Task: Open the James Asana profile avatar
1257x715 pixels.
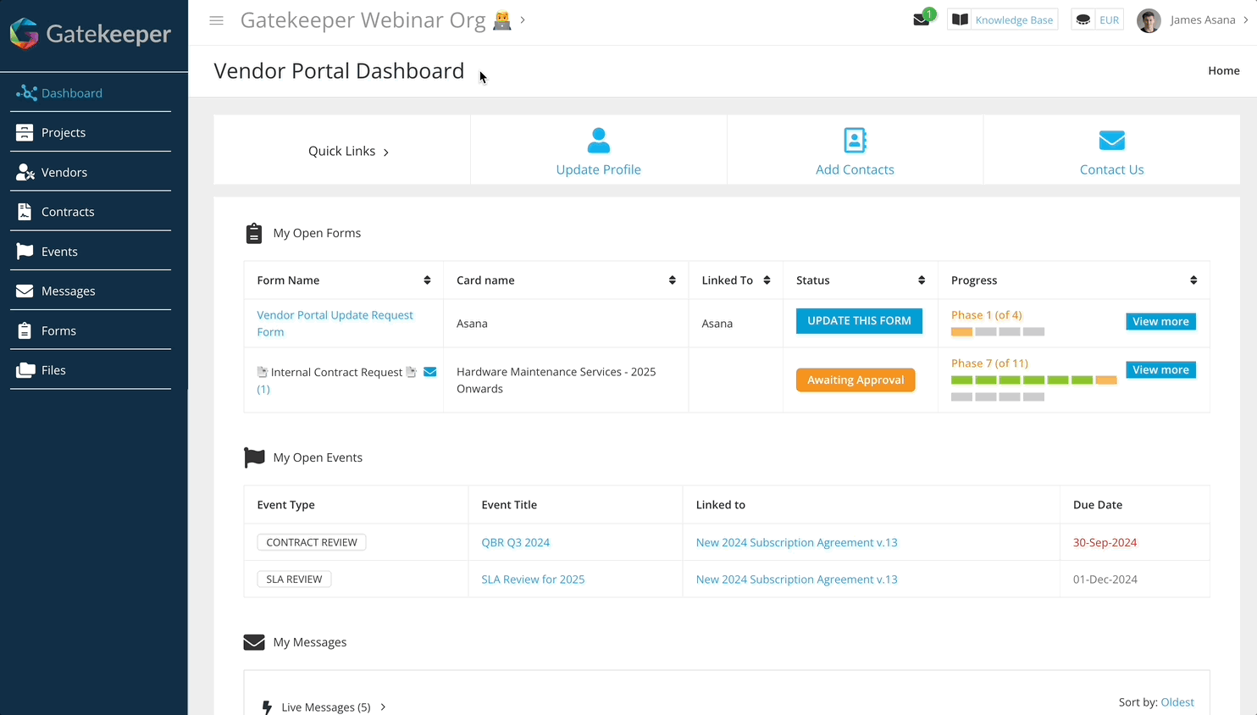Action: point(1149,20)
